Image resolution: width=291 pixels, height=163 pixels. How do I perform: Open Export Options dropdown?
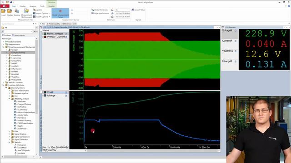coord(41,17)
